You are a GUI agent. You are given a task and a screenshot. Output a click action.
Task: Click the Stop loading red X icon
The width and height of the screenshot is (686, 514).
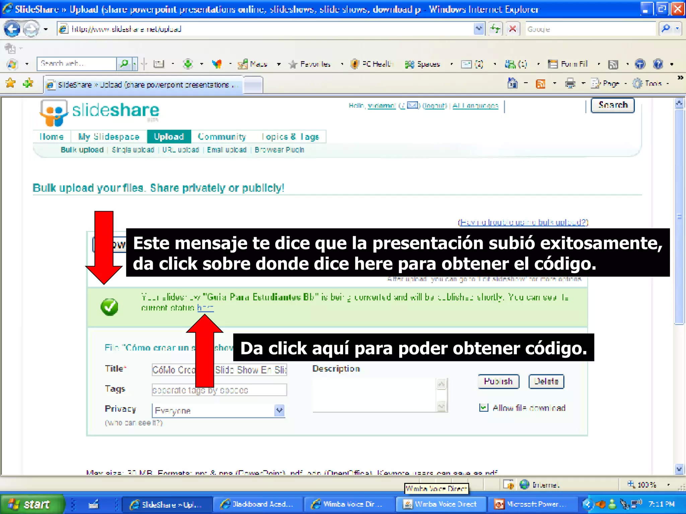tap(512, 29)
